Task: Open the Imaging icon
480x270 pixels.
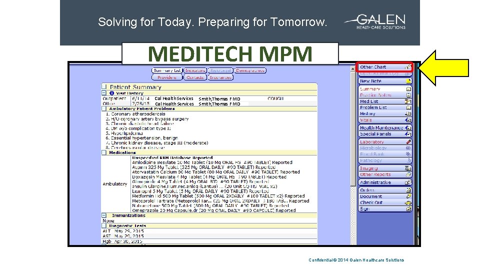Action: click(x=408, y=168)
